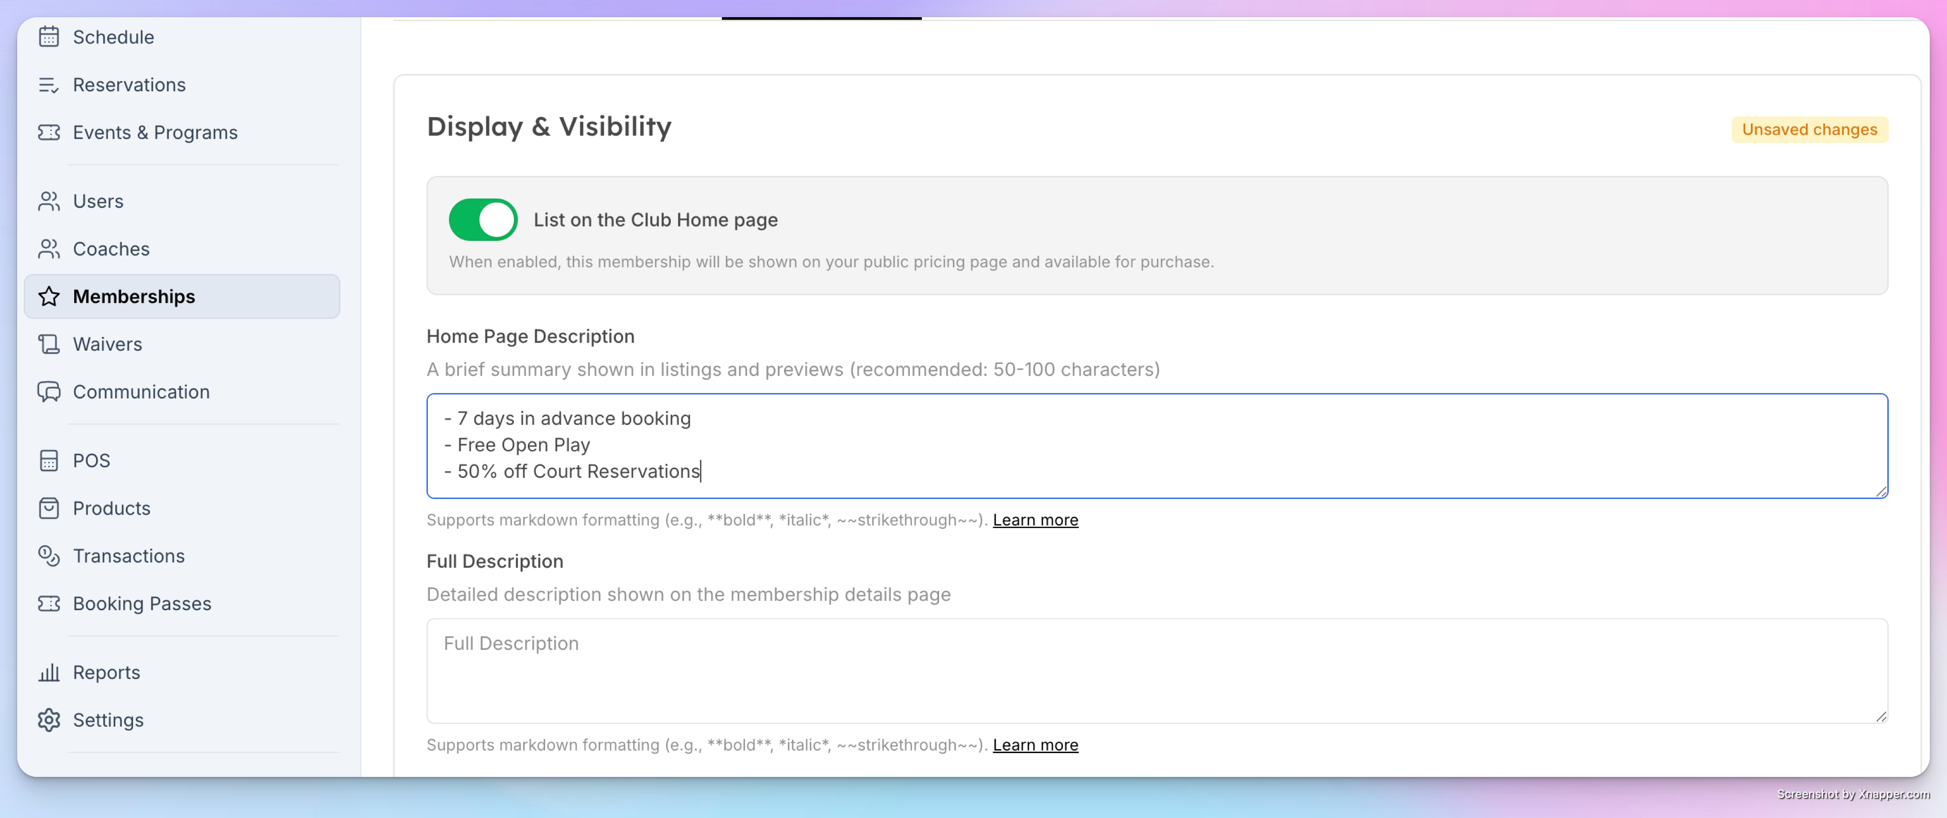Click the Unsaved changes badge
Image resolution: width=1947 pixels, height=818 pixels.
coord(1809,129)
